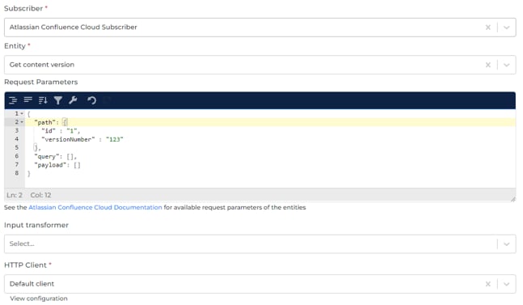Collapse the path object on line 2

[x=22, y=122]
